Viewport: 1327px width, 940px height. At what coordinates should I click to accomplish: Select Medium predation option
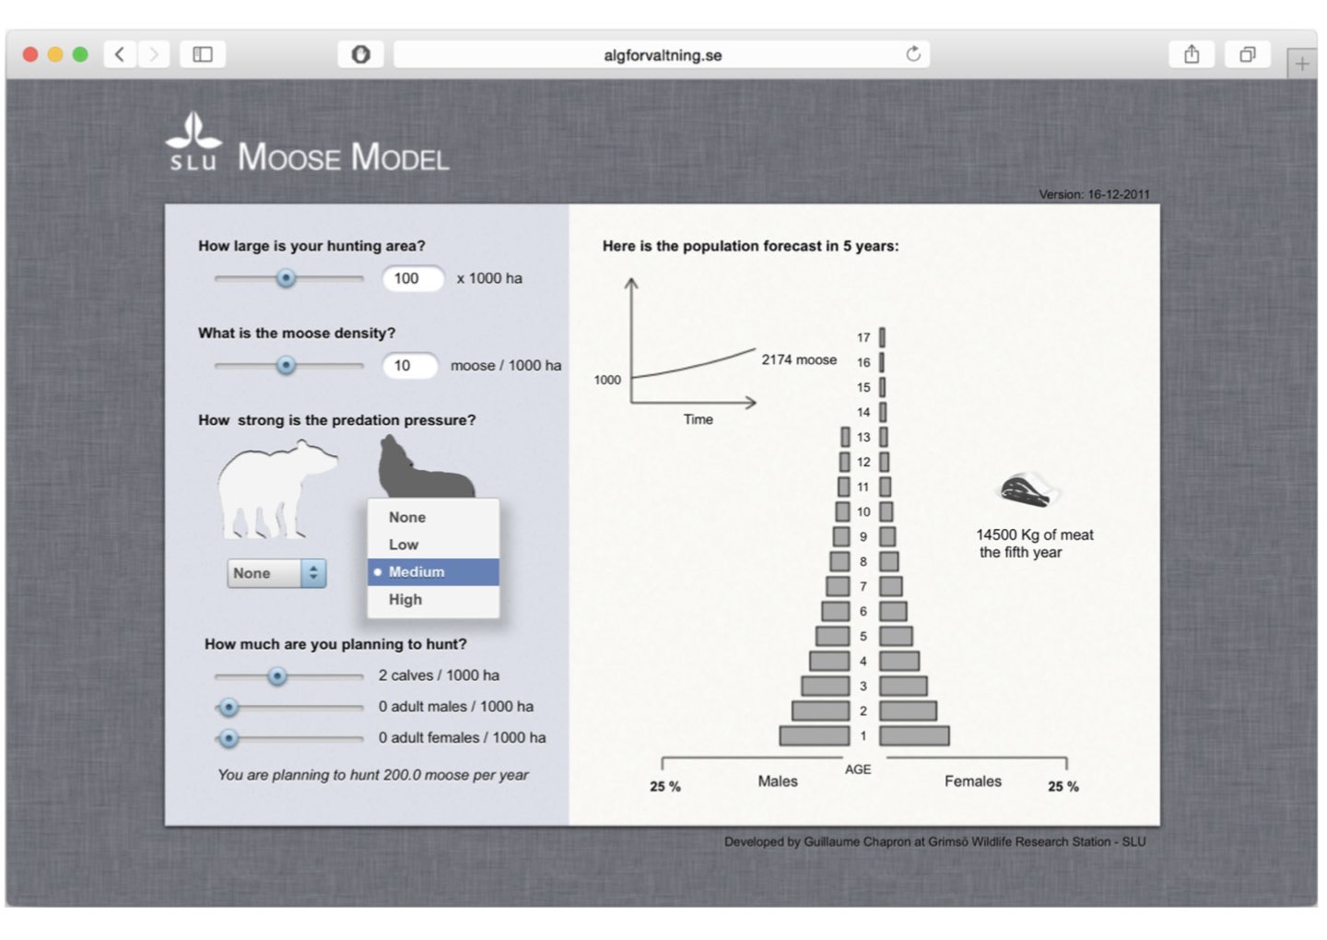coord(417,572)
